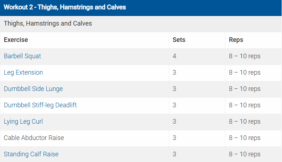Click the Sets column header
282x162 pixels.
(179, 40)
